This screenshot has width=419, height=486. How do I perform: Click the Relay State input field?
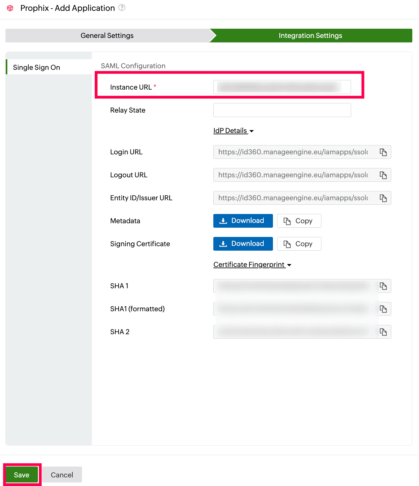tap(282, 110)
